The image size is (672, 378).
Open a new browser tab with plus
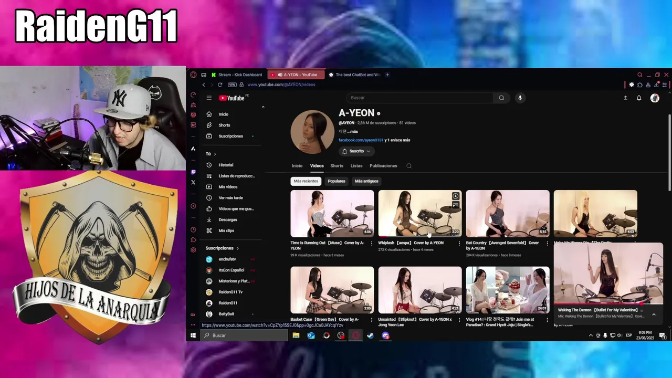tap(387, 75)
